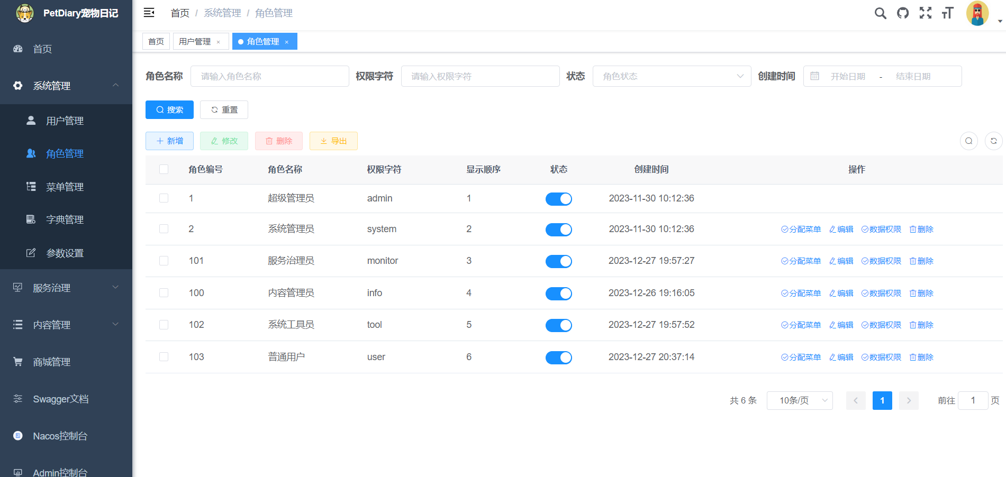Click 编辑 for 服务治理员
Image resolution: width=1006 pixels, height=477 pixels.
click(841, 261)
